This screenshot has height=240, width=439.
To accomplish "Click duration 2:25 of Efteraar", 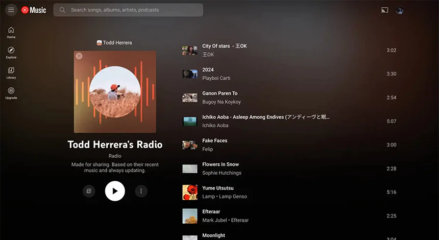I will coord(392,216).
